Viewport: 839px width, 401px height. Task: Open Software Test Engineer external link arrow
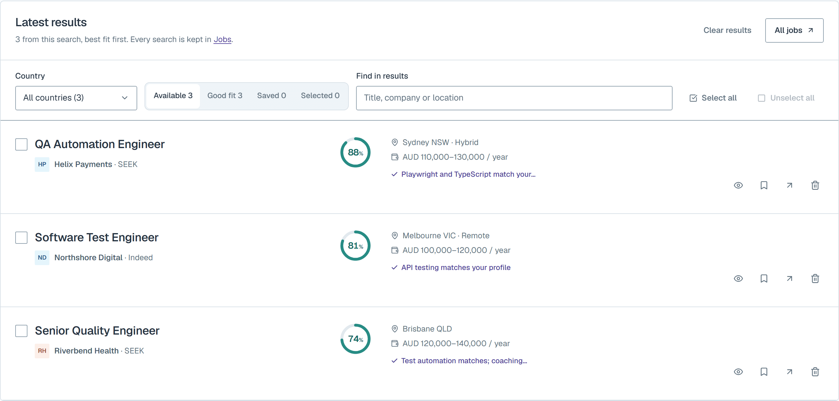click(x=790, y=278)
